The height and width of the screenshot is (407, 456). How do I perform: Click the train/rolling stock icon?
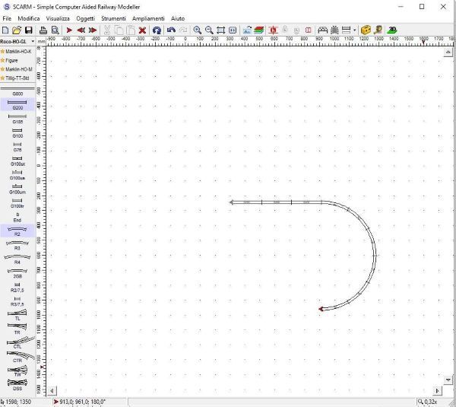click(x=334, y=30)
